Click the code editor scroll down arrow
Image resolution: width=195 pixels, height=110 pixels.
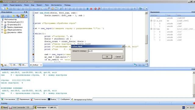146,61
